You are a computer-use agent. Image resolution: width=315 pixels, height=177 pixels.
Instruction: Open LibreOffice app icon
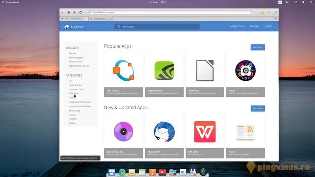[x=205, y=70]
